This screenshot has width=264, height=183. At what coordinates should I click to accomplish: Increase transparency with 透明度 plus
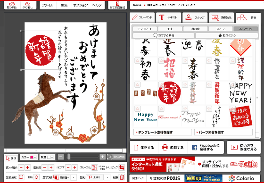[51, 167]
